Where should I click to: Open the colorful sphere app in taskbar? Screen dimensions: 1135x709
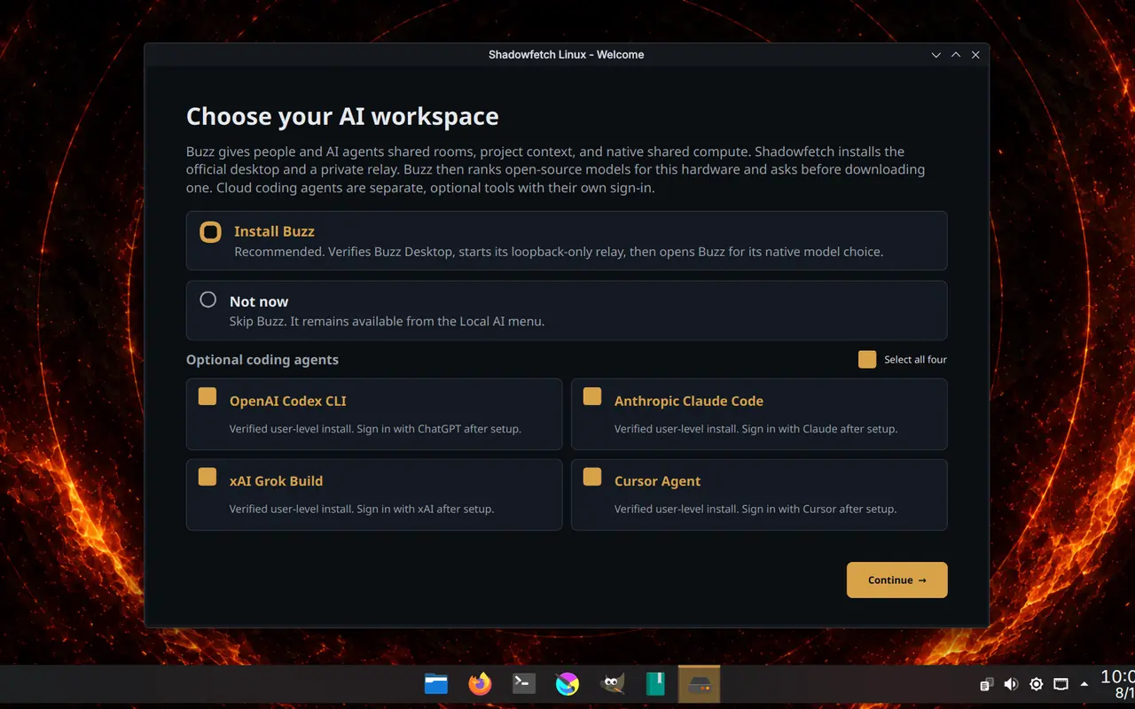[x=567, y=683]
